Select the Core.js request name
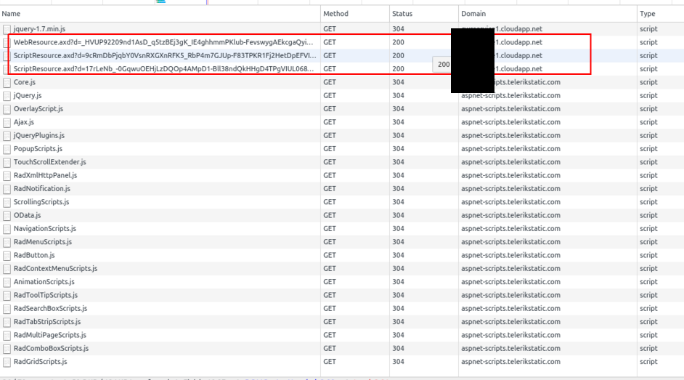 25,82
